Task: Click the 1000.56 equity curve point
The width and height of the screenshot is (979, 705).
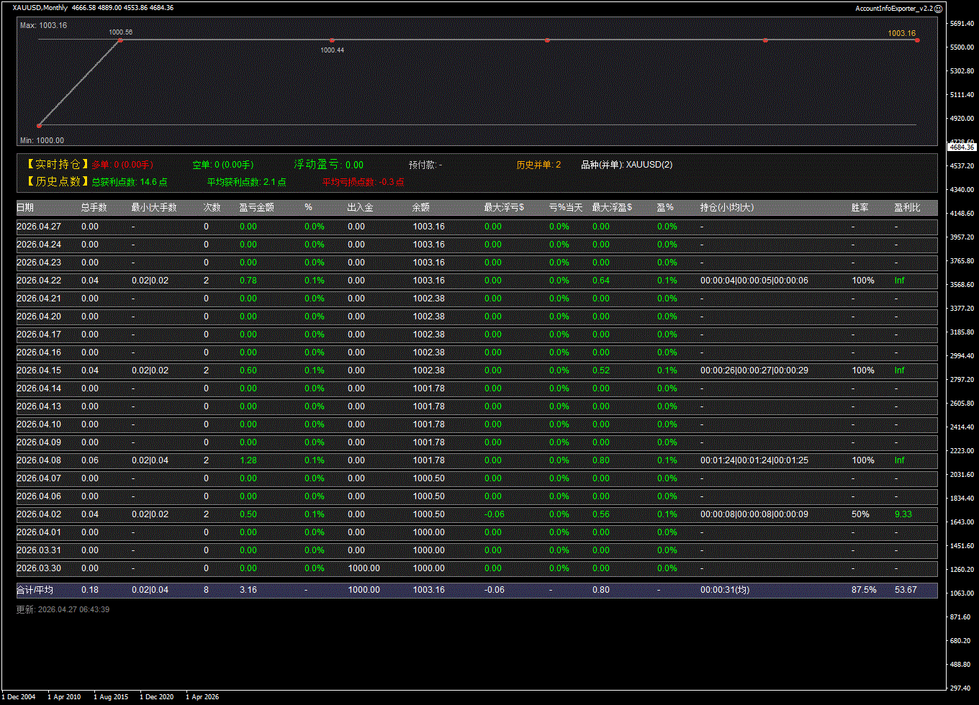Action: (120, 40)
